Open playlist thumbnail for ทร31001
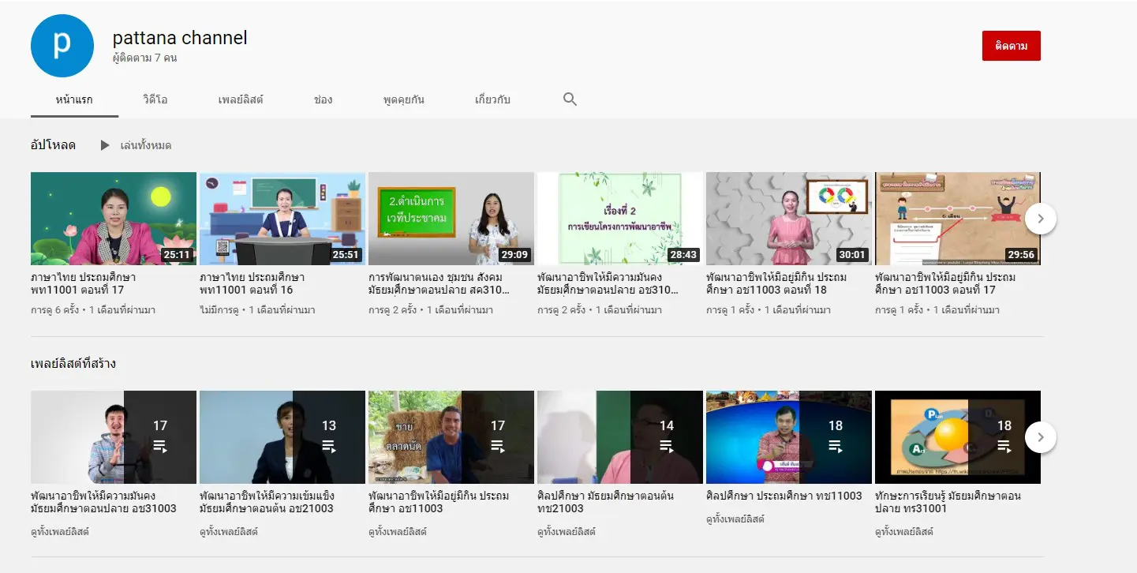This screenshot has height=573, width=1137. pos(958,436)
